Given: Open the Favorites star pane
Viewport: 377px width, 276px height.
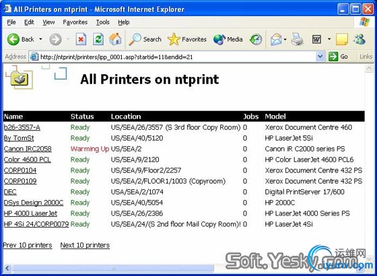Looking at the screenshot, I should 187,39.
